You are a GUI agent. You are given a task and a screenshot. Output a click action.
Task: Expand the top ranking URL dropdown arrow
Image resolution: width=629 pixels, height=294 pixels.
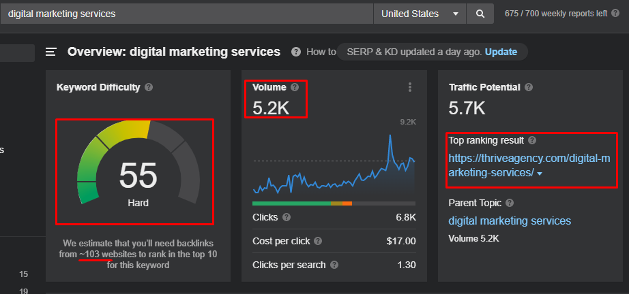540,174
